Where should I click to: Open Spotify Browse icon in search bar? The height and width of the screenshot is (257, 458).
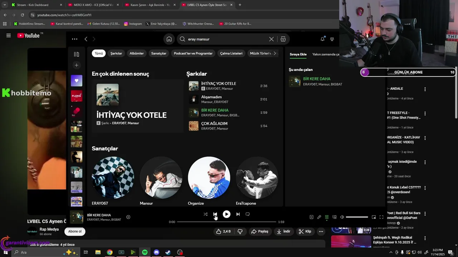pos(283,39)
